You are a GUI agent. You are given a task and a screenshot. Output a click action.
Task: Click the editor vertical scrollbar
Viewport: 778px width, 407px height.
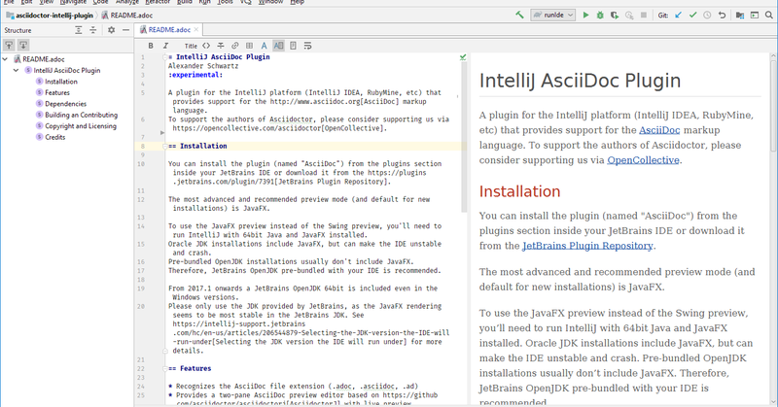click(464, 136)
